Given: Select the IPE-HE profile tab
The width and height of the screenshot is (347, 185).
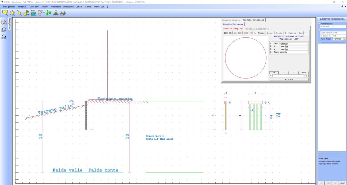Looking at the screenshot, I should (228, 33).
